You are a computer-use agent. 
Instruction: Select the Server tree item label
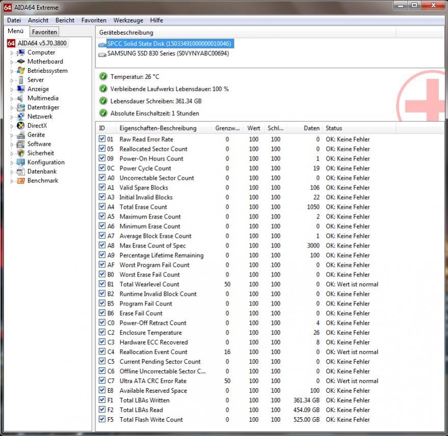[x=36, y=80]
